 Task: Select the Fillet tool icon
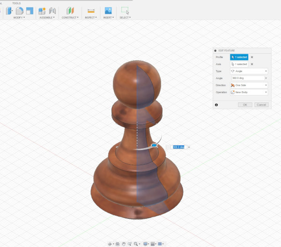19,10
